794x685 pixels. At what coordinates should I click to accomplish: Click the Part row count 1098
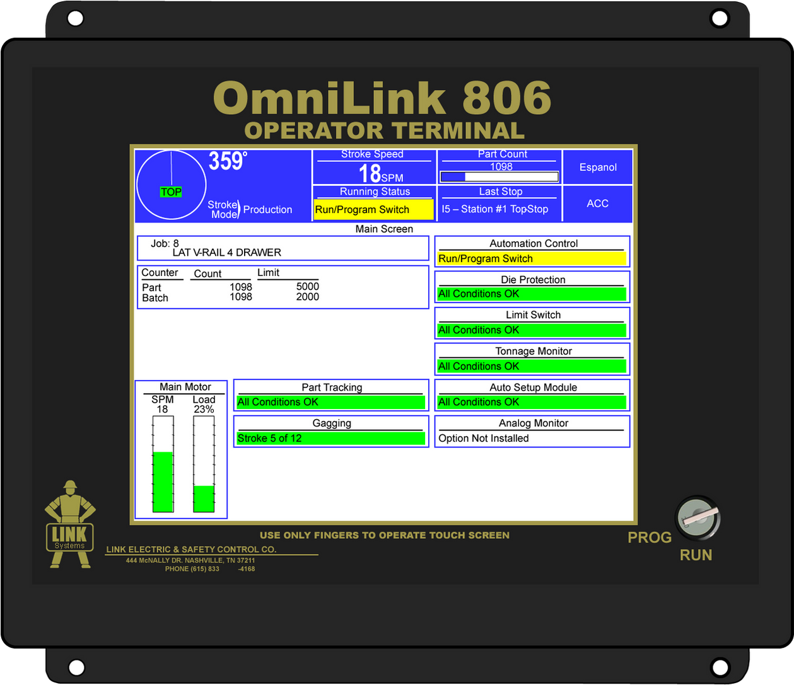pos(241,287)
